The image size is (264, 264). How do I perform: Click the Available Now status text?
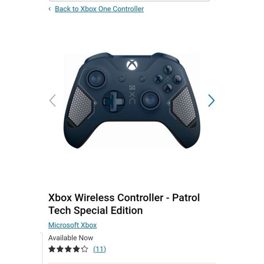pos(71,238)
